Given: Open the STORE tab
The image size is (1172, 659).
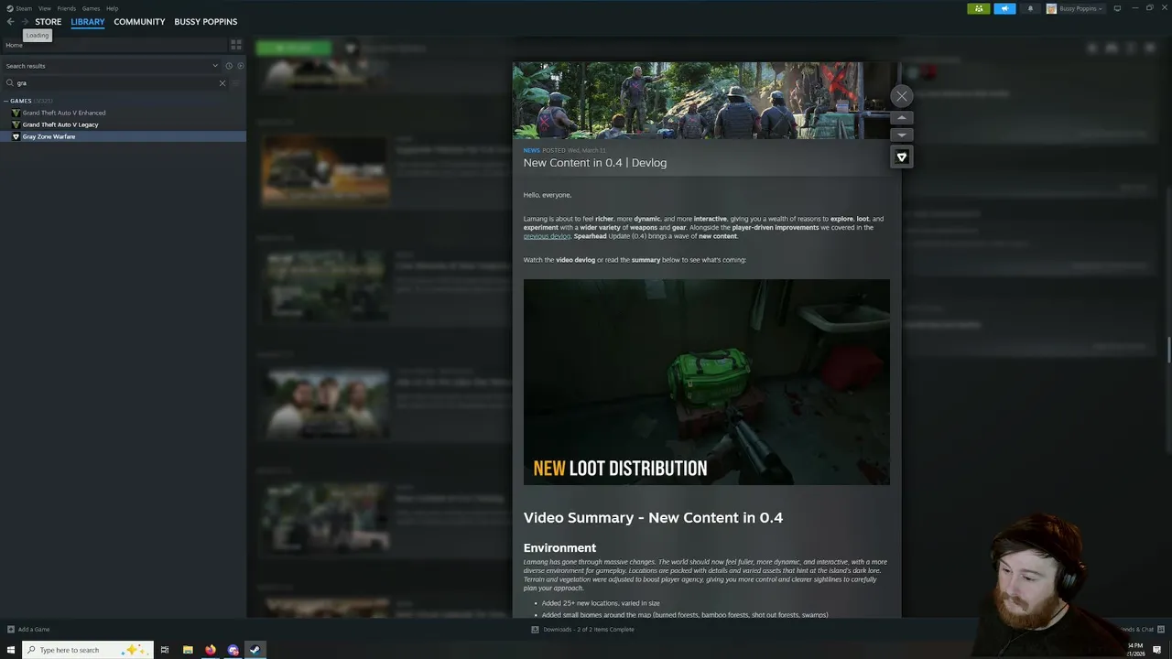Looking at the screenshot, I should click(49, 21).
